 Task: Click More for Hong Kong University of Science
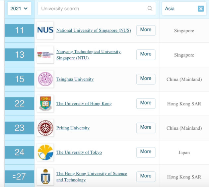tap(146, 176)
